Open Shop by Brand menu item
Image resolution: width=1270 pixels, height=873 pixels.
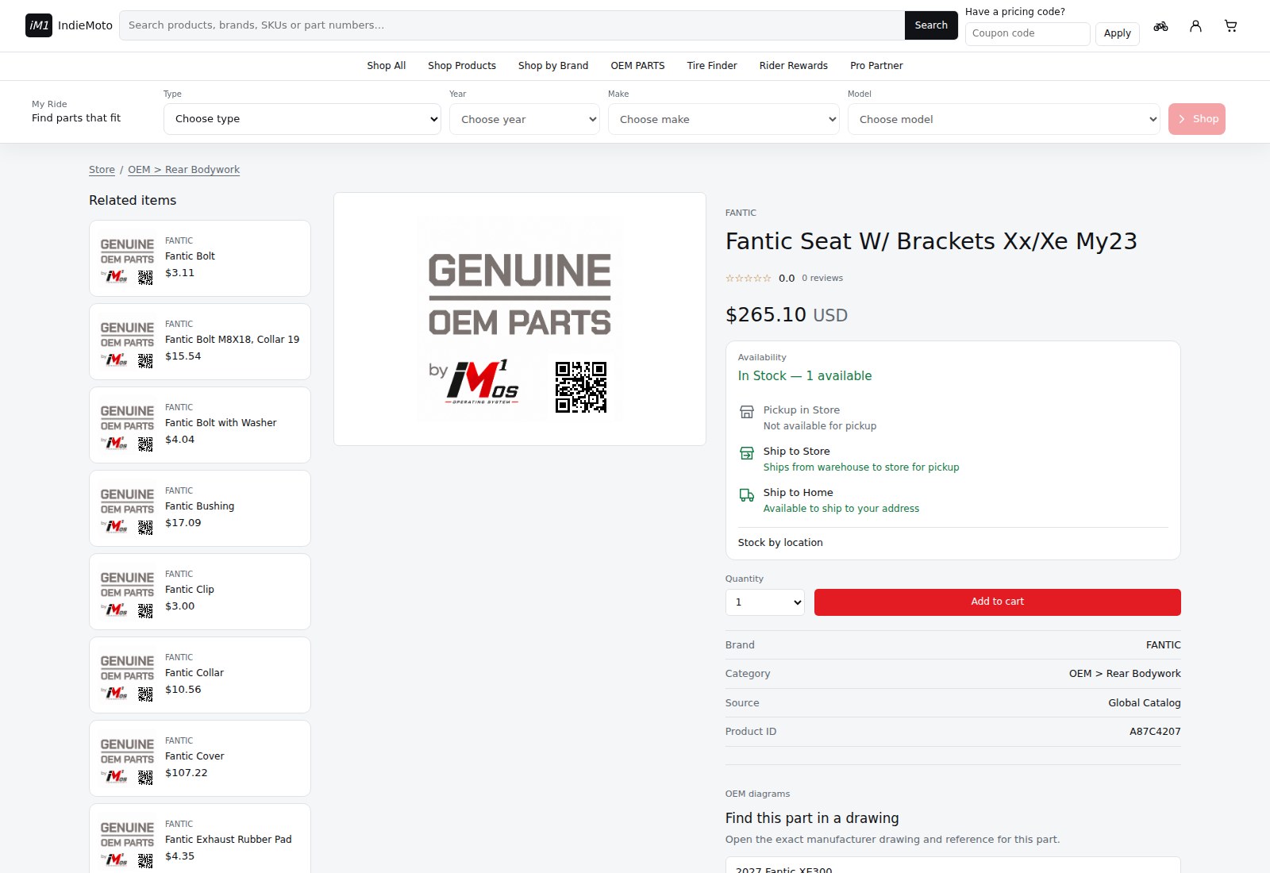click(x=553, y=66)
